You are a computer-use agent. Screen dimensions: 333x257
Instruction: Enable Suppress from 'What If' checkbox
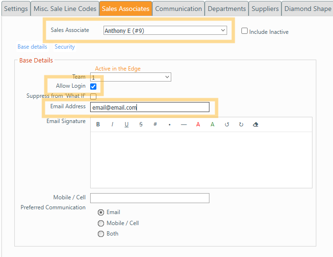point(94,96)
